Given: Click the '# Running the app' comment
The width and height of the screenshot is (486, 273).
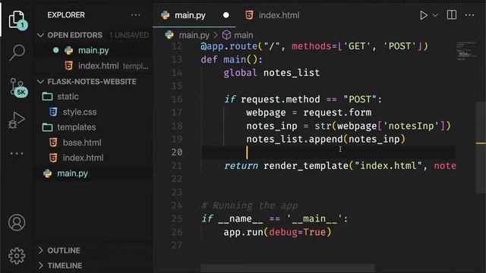Looking at the screenshot, I should click(x=249, y=206).
